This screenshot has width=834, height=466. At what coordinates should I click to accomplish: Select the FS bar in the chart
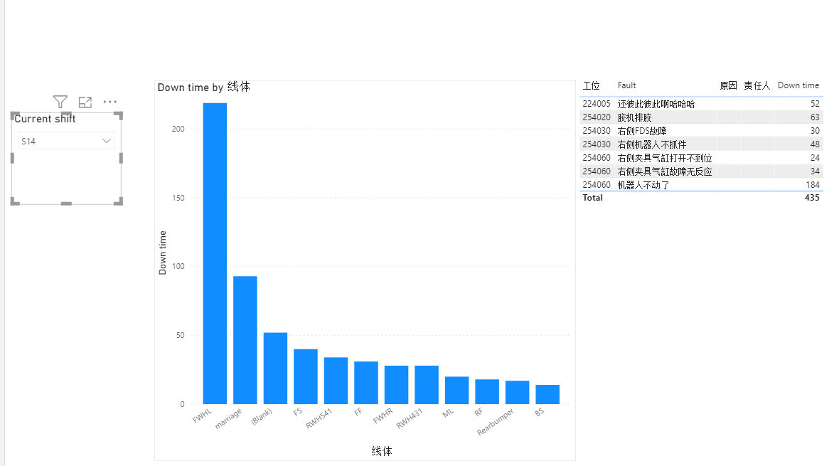306,376
